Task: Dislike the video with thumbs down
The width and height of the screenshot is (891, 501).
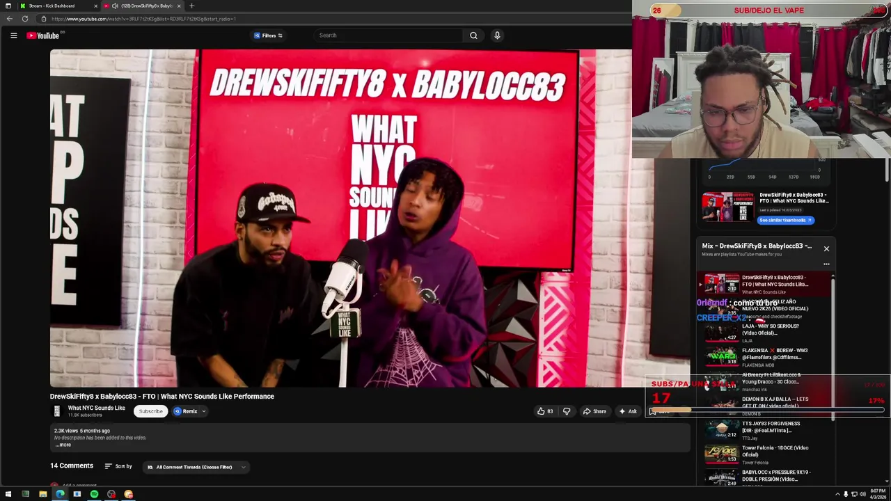Action: click(567, 411)
